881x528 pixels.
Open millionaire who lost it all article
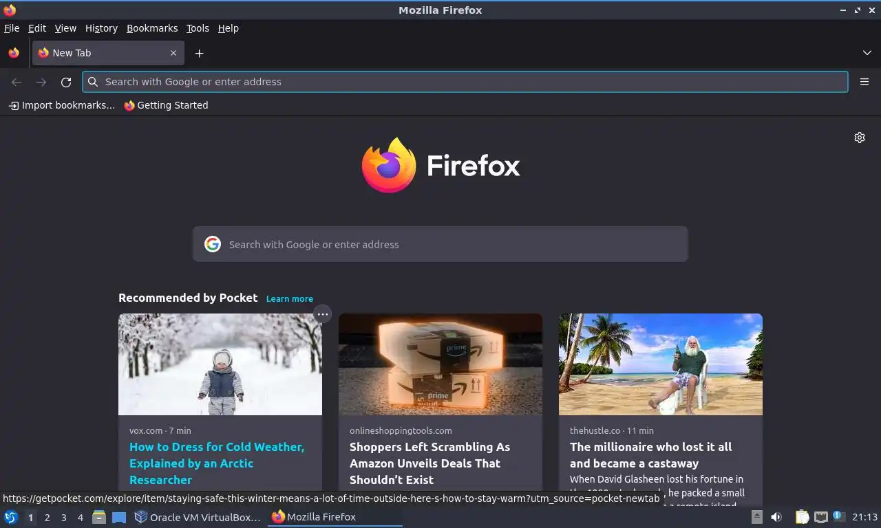(651, 455)
